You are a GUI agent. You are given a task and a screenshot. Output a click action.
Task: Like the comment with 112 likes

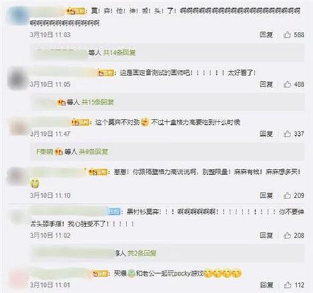[287, 285]
